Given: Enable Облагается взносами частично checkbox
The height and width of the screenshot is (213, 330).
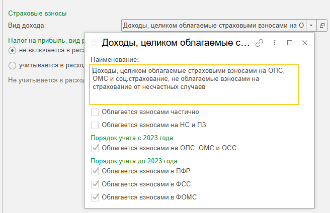Looking at the screenshot, I should click(95, 112).
